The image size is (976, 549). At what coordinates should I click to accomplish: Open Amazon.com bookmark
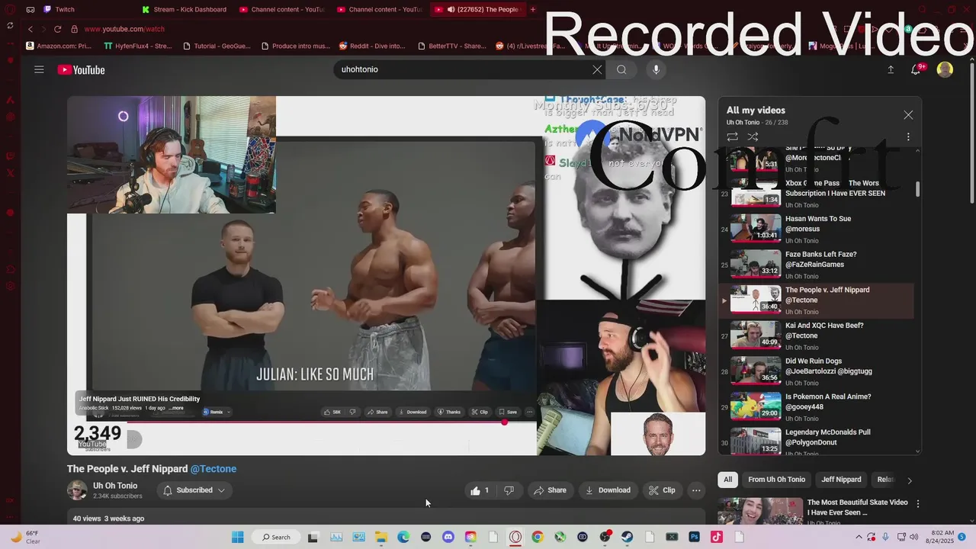click(x=59, y=46)
